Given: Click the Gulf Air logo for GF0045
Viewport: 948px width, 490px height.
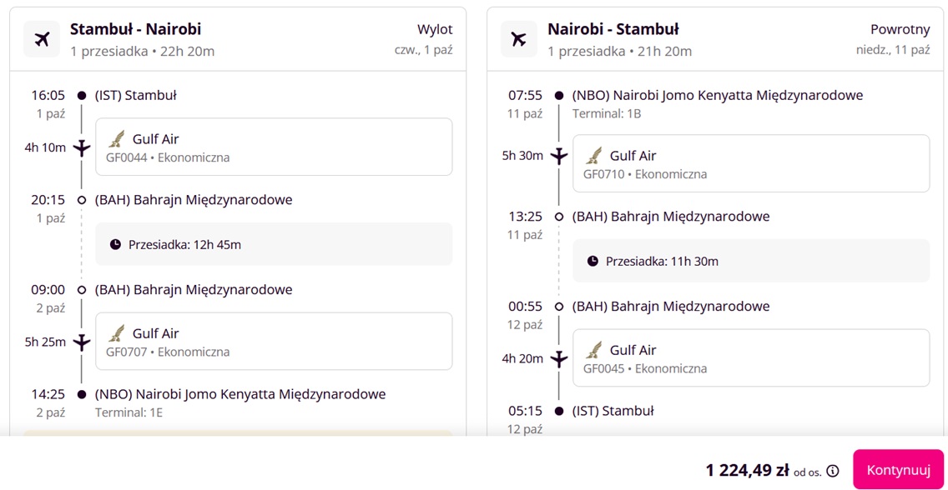Looking at the screenshot, I should [x=593, y=350].
